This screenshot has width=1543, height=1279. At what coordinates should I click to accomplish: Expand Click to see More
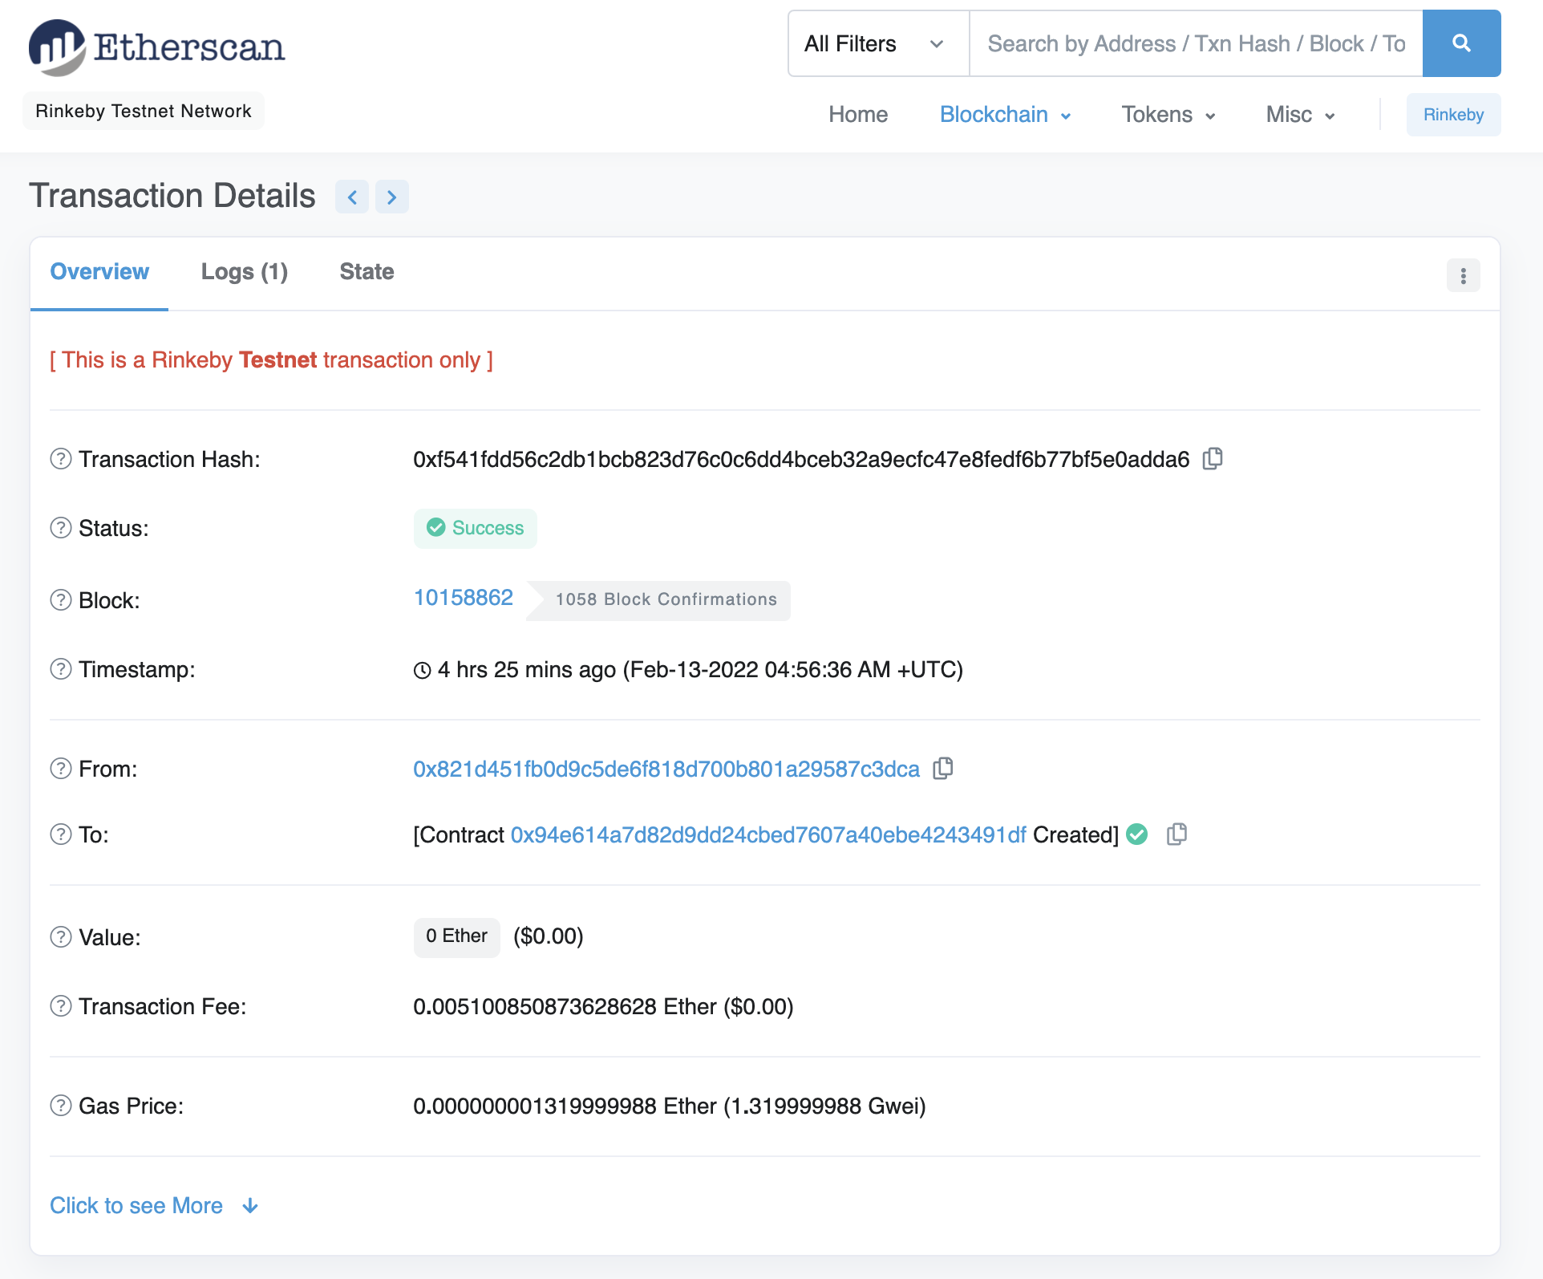pyautogui.click(x=154, y=1205)
